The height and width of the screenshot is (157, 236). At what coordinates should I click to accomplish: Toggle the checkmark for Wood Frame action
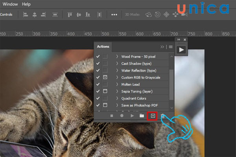pos(98,57)
